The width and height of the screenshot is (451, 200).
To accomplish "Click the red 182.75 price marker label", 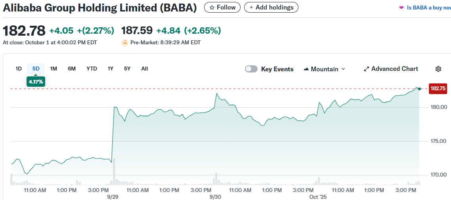I will [438, 89].
